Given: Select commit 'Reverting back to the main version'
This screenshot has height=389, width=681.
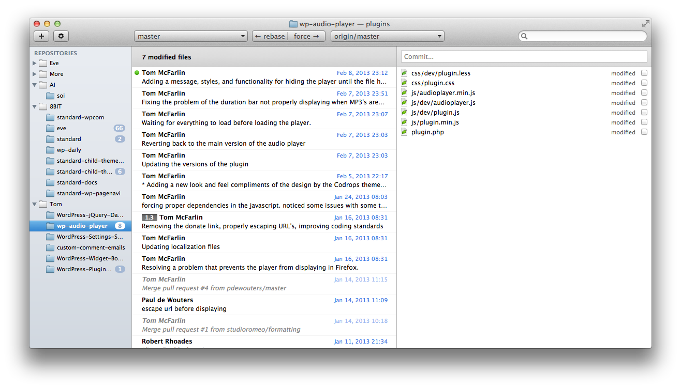Looking at the screenshot, I should pos(264,139).
